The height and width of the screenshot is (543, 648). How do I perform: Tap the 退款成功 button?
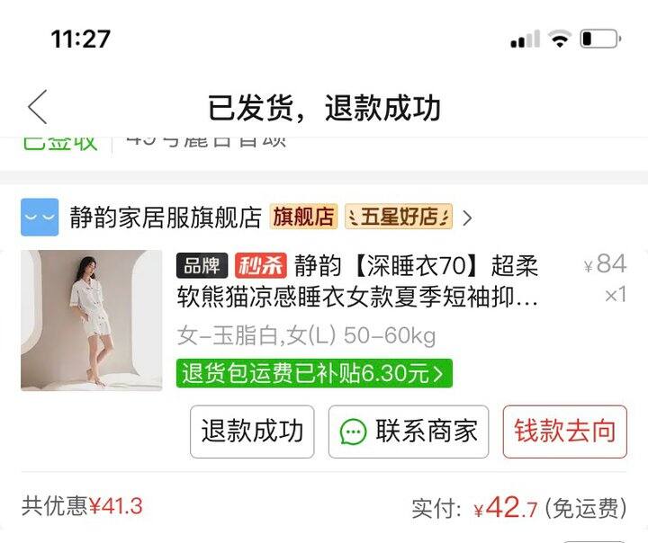click(x=252, y=432)
